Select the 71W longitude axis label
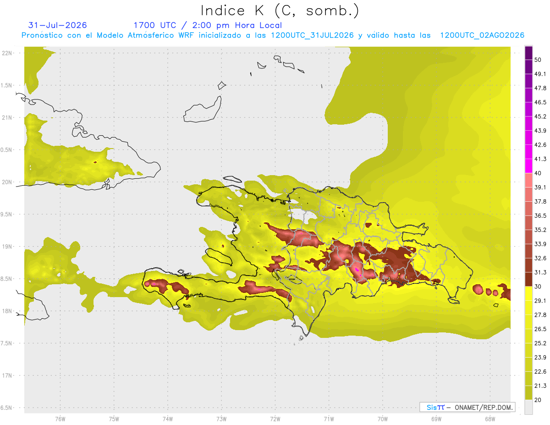The width and height of the screenshot is (550, 425). [x=329, y=419]
